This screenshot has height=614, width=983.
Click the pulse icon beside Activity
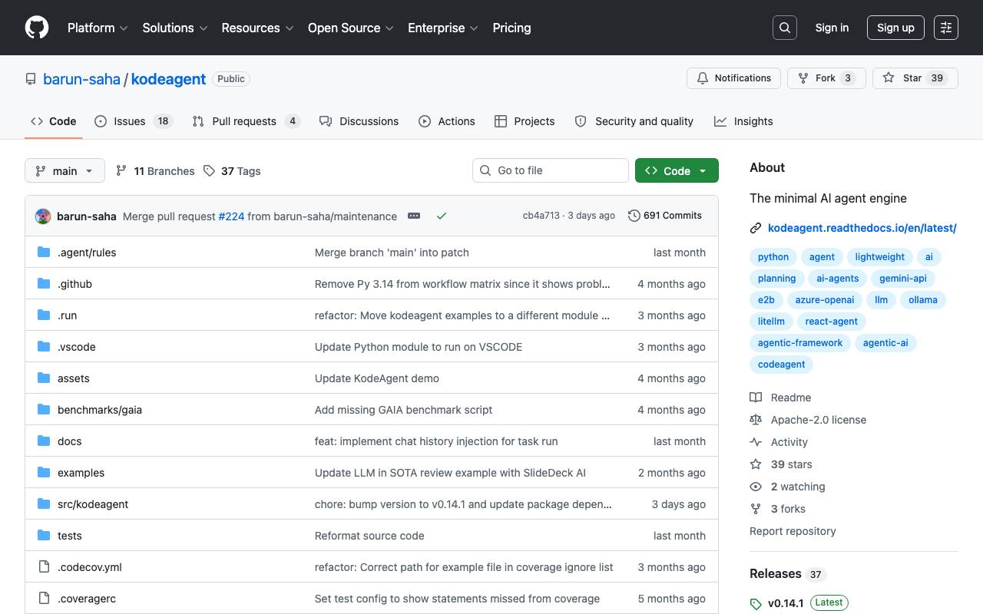click(756, 442)
